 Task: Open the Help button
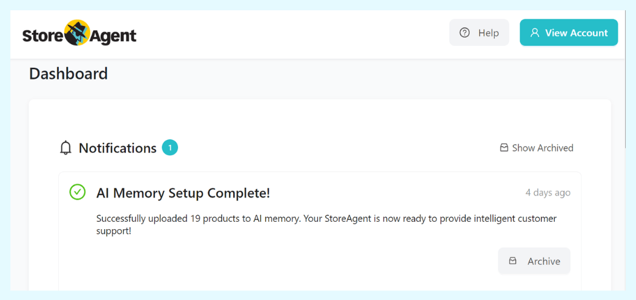[479, 33]
